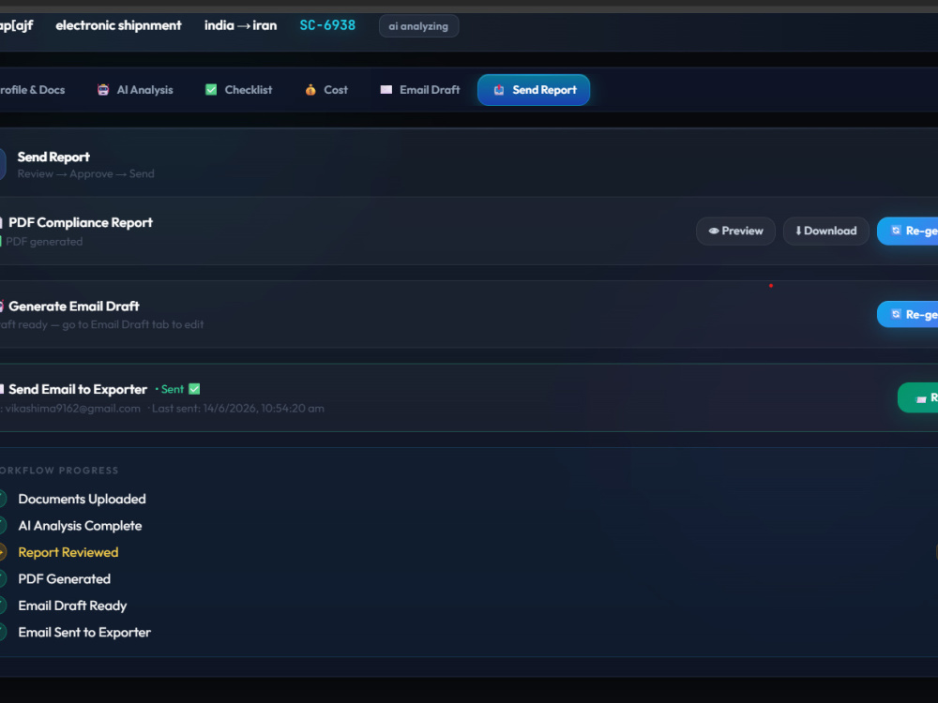
Task: Click the 'PDF Compliance Report' heading
Action: (80, 222)
